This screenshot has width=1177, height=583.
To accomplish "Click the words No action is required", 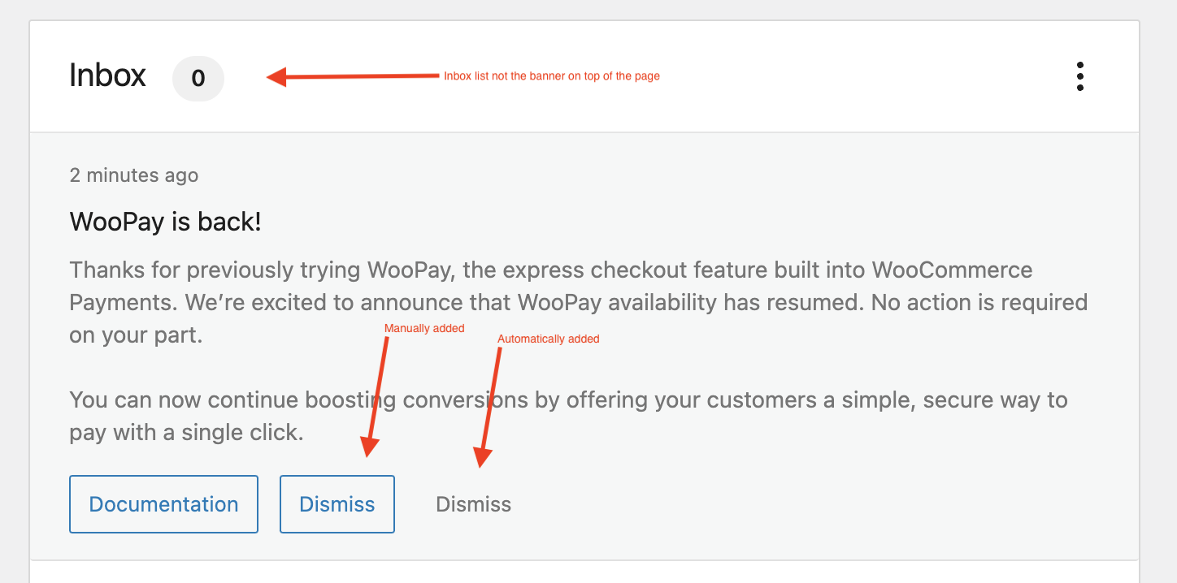I will (979, 303).
